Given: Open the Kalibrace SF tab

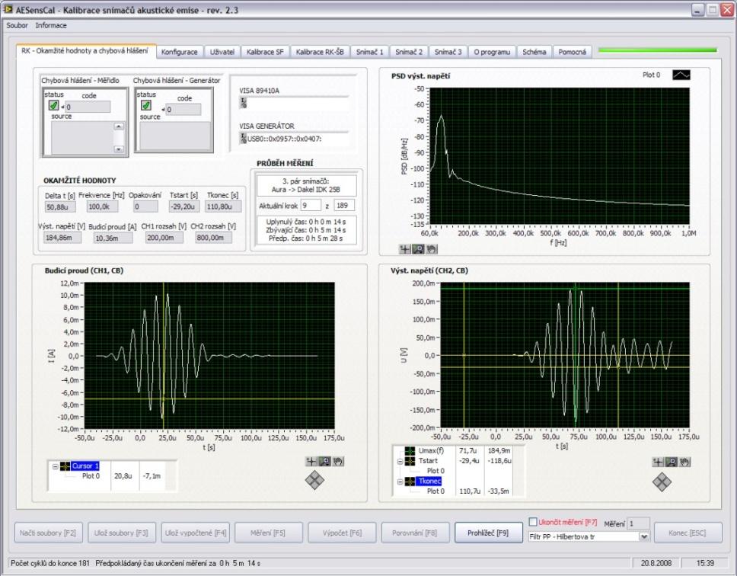Looking at the screenshot, I should coord(265,52).
